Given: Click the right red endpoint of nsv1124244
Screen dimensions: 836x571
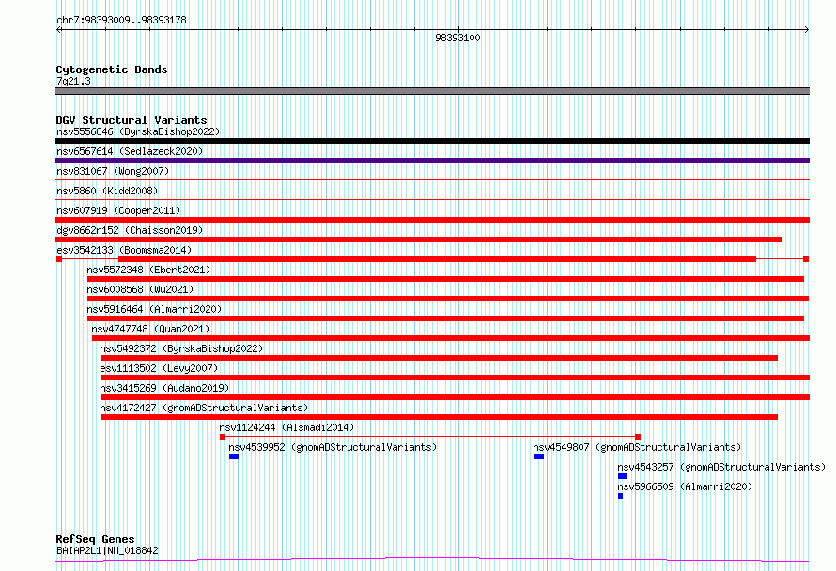Looking at the screenshot, I should pos(638,437).
